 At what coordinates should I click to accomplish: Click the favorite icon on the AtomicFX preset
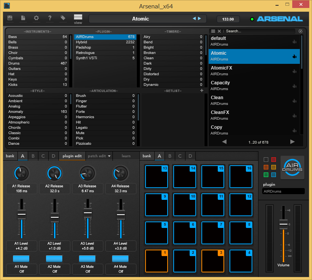pos(295,71)
